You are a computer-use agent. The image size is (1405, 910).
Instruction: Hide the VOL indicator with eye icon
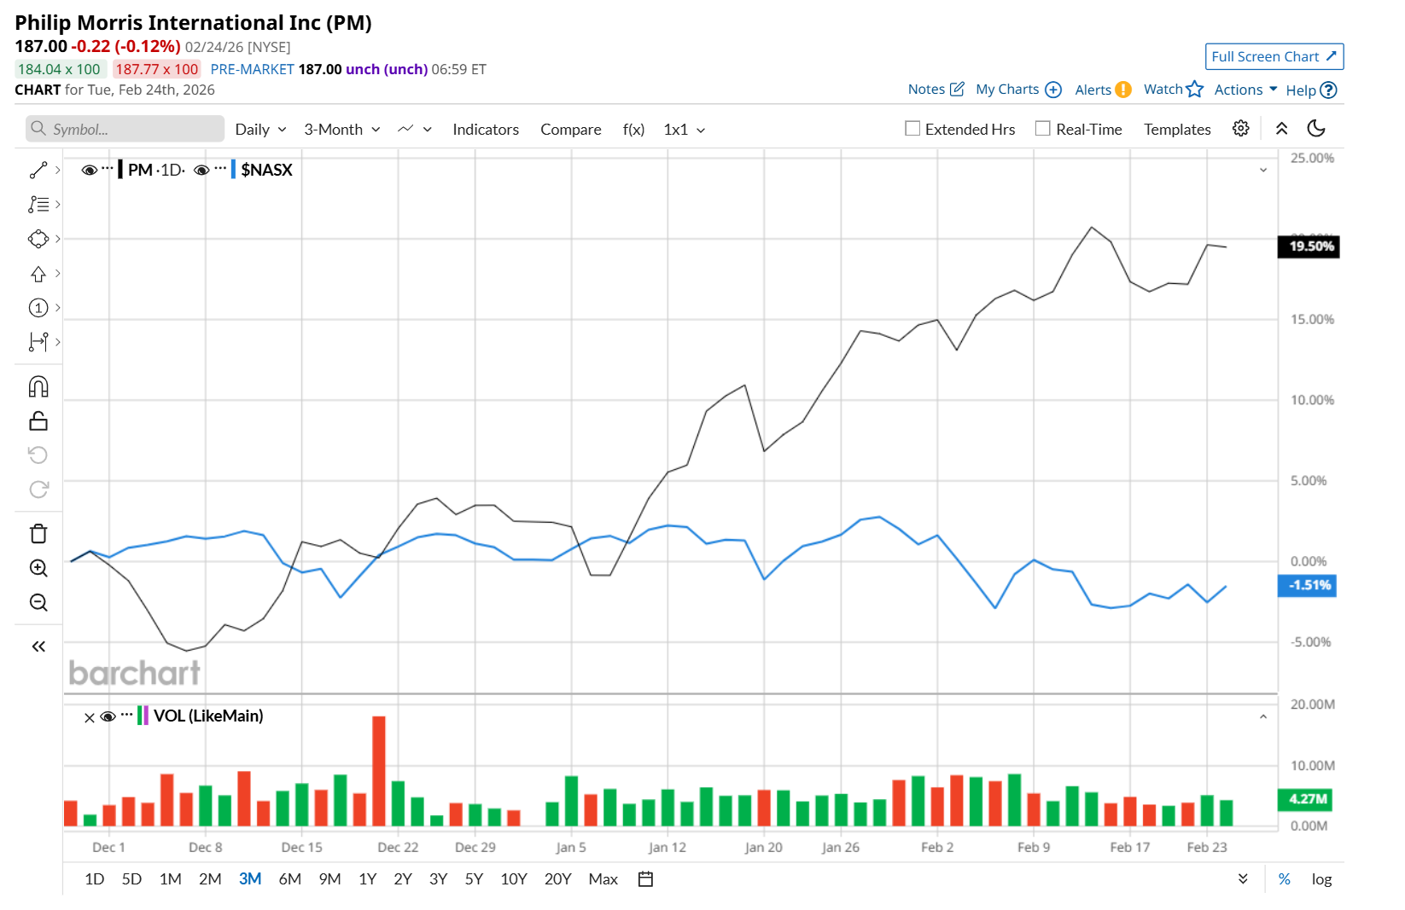[108, 717]
